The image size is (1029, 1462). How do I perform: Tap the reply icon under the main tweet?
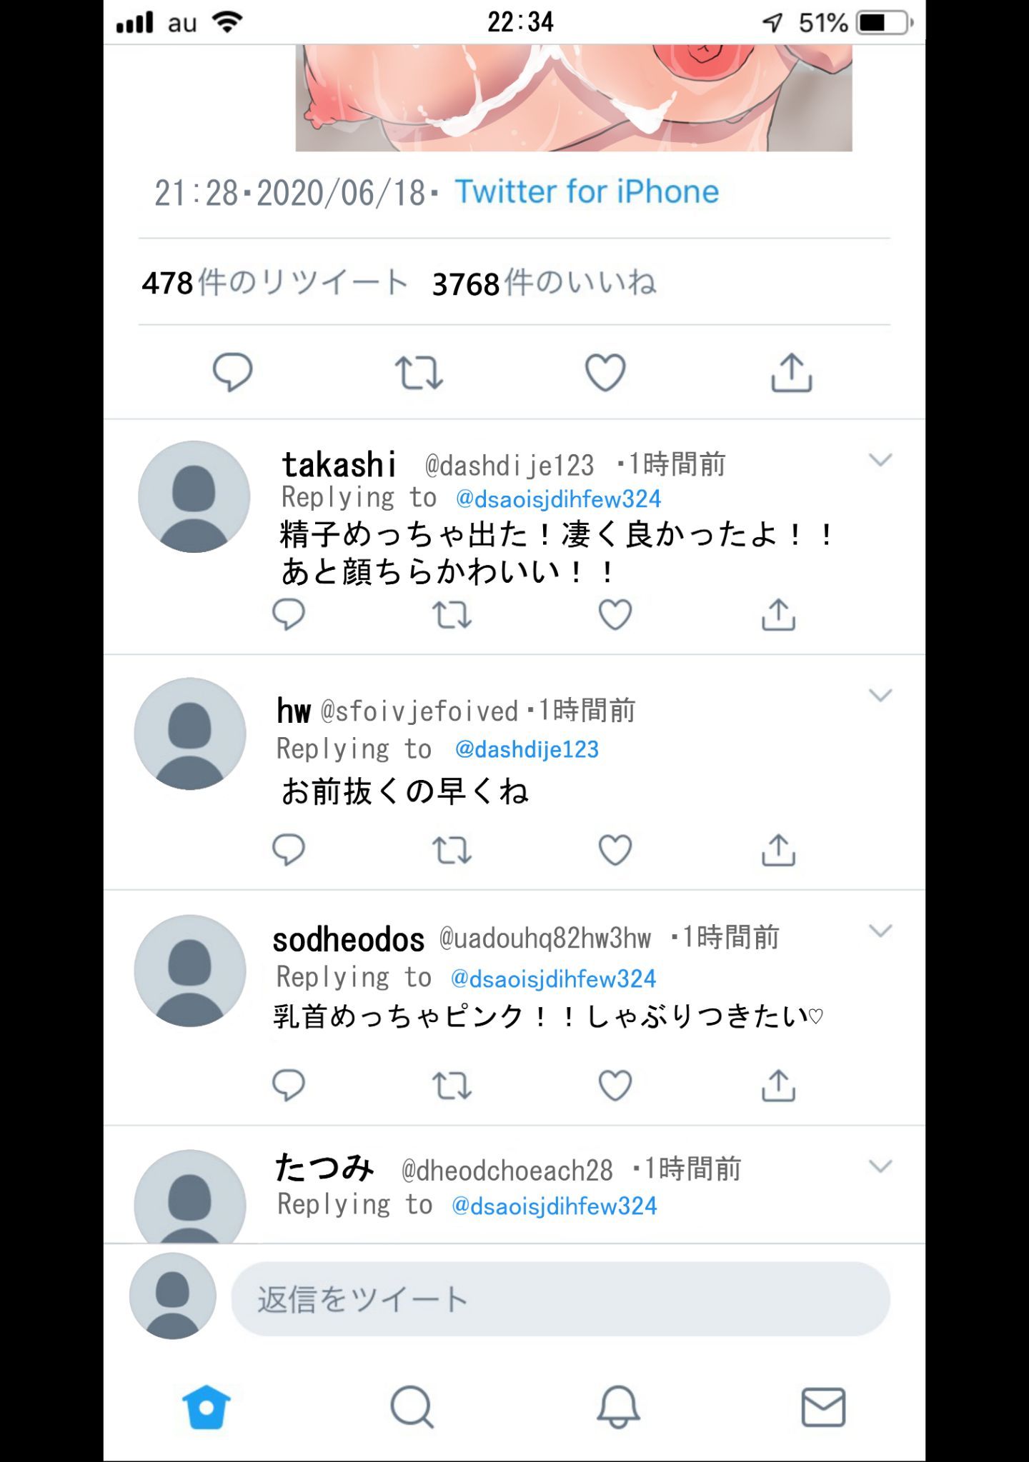pos(232,372)
